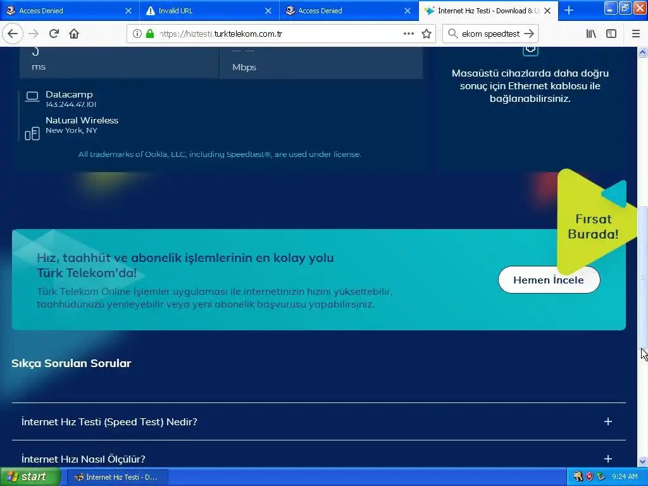
Task: Bookmark this page with the star
Action: (427, 34)
